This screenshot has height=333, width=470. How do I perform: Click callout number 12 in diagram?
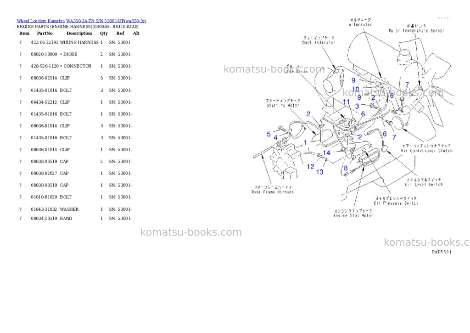310,166
